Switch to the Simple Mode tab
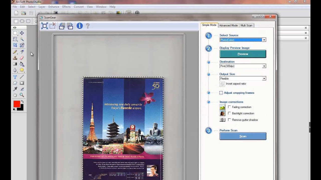The height and width of the screenshot is (180, 321). pyautogui.click(x=209, y=25)
